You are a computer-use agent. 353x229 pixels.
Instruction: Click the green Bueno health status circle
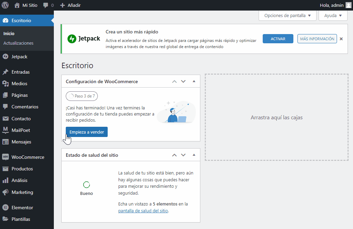87,185
